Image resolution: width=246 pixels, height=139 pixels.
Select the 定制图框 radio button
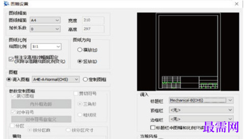pos(85,79)
